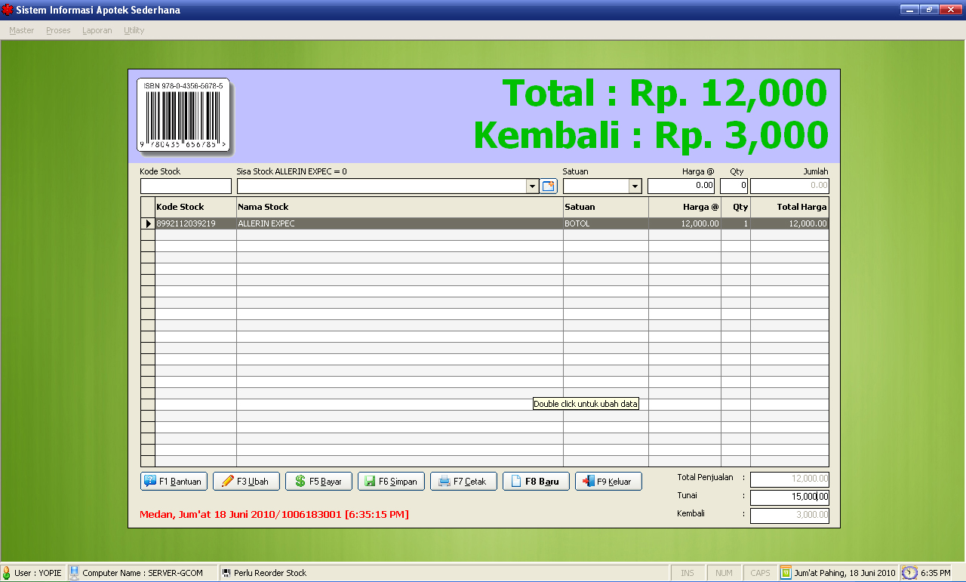Click the Kode Stock input field
The image size is (966, 582).
point(186,186)
